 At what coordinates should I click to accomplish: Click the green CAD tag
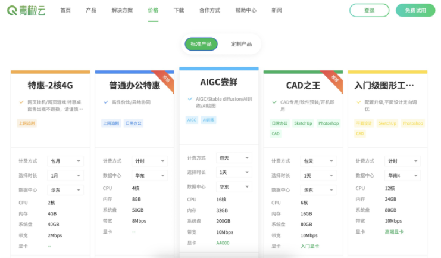point(276,133)
